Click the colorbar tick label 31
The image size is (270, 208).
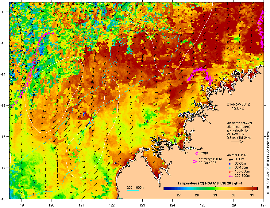point(252,195)
